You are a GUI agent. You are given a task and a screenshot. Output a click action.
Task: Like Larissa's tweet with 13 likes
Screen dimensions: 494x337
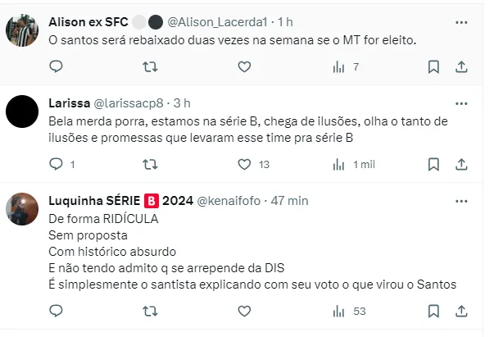243,164
